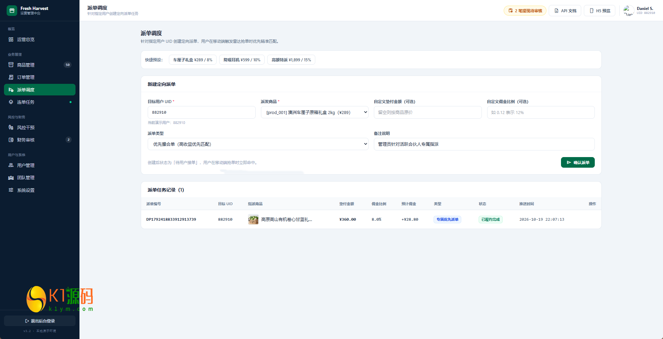
Task: Click product thumbnail in dispatch record row
Action: click(253, 219)
